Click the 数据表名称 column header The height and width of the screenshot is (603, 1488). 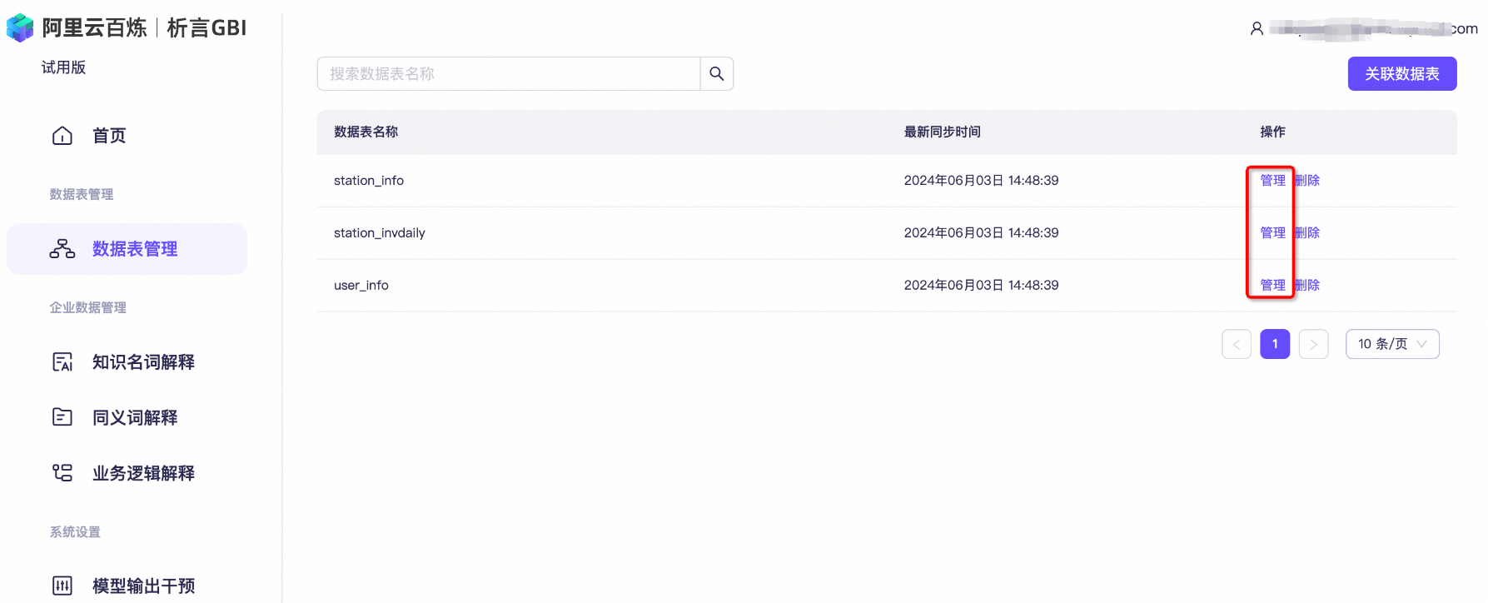[366, 132]
